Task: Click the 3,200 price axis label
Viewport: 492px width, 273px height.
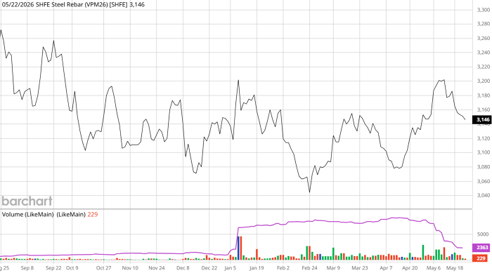Action: [x=484, y=81]
